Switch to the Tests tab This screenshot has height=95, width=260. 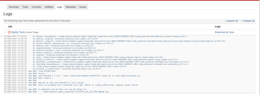point(25,7)
